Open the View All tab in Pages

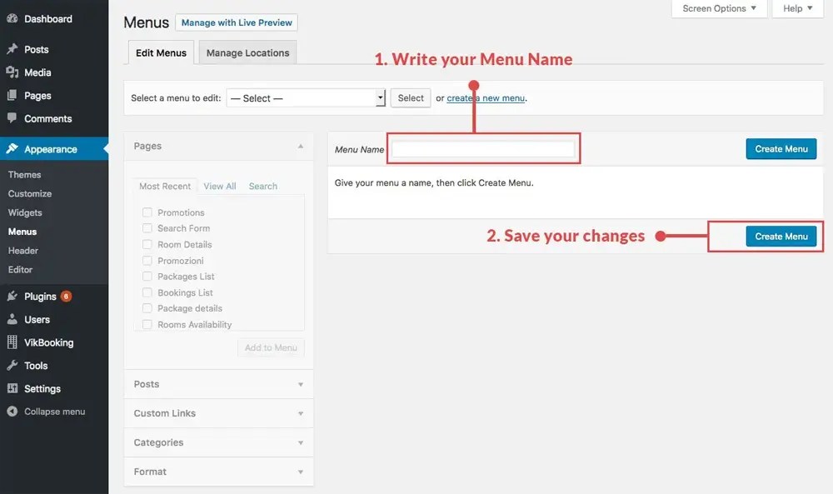click(x=219, y=186)
